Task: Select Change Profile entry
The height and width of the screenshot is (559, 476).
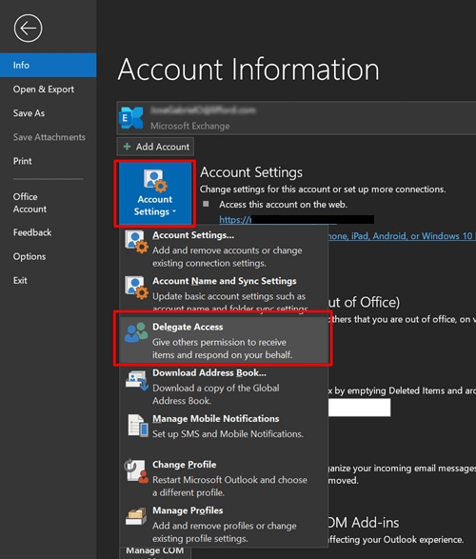Action: click(224, 478)
